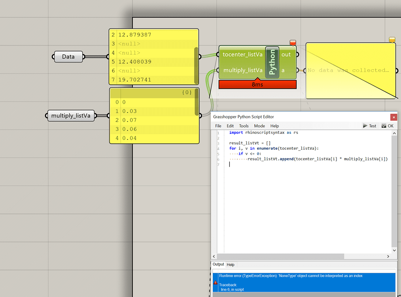Click the left arrow of the horizontal scrollbar

click(214, 256)
